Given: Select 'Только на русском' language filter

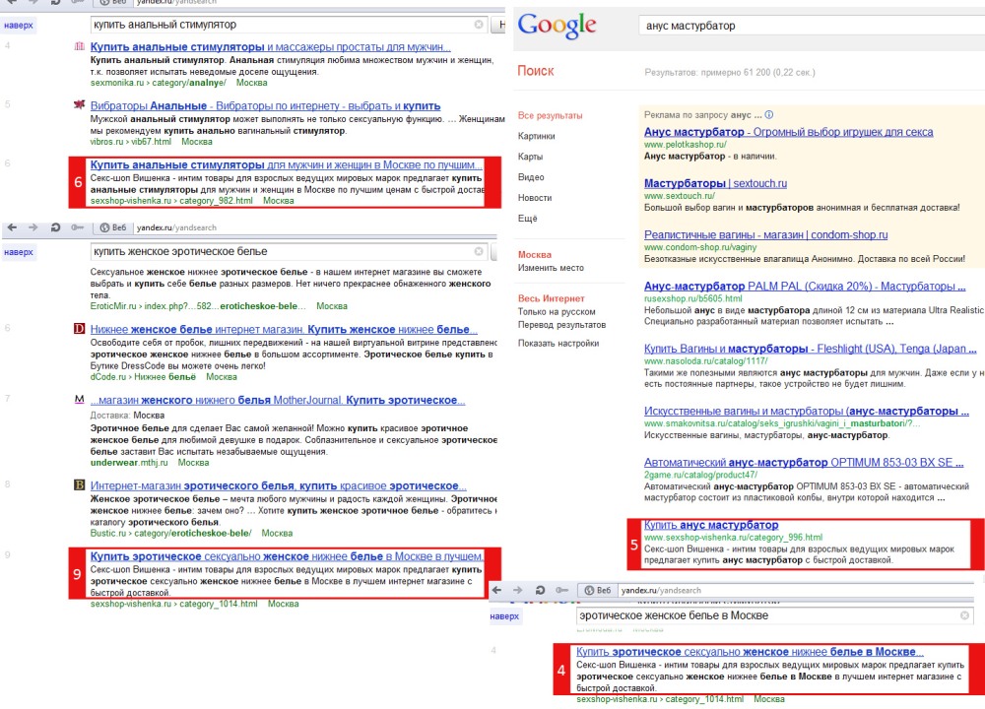Looking at the screenshot, I should click(x=556, y=312).
